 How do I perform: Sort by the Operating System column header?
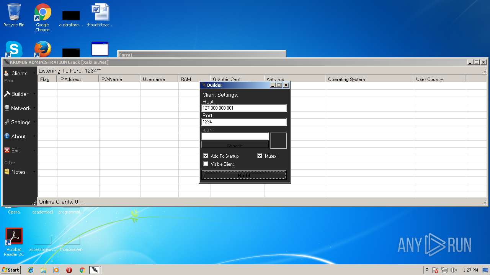tap(370, 79)
